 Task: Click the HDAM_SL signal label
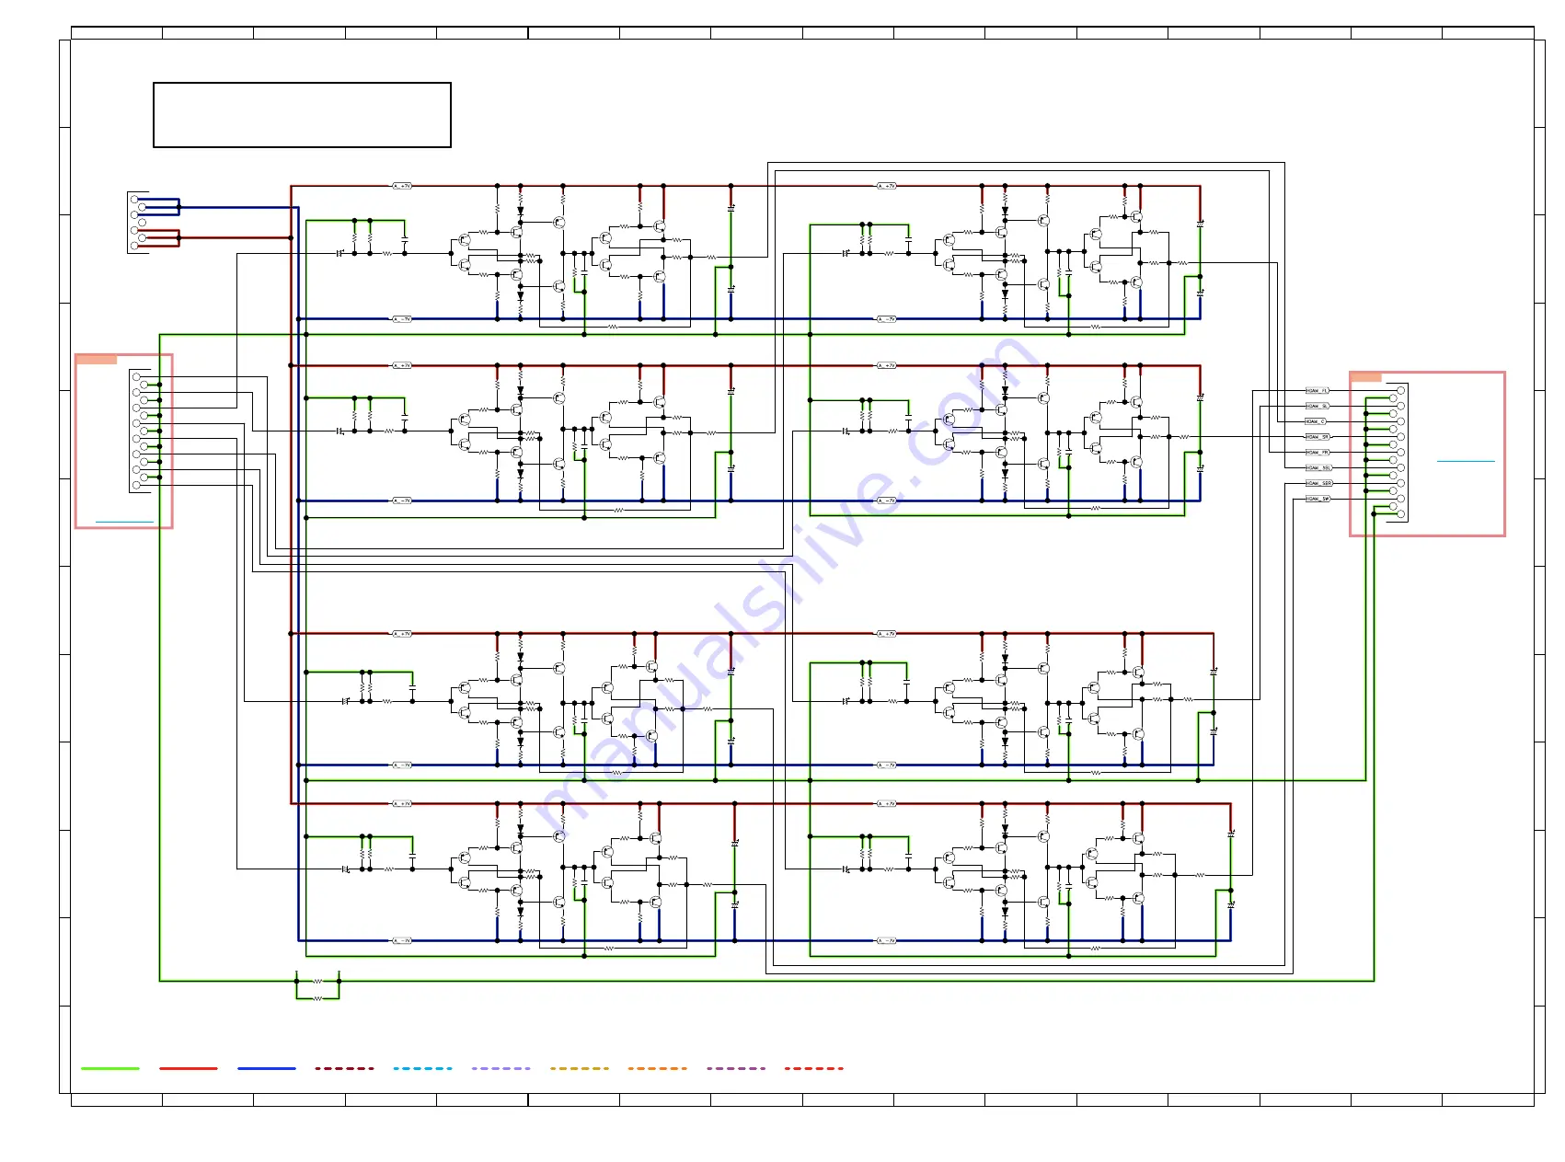click(x=1318, y=406)
